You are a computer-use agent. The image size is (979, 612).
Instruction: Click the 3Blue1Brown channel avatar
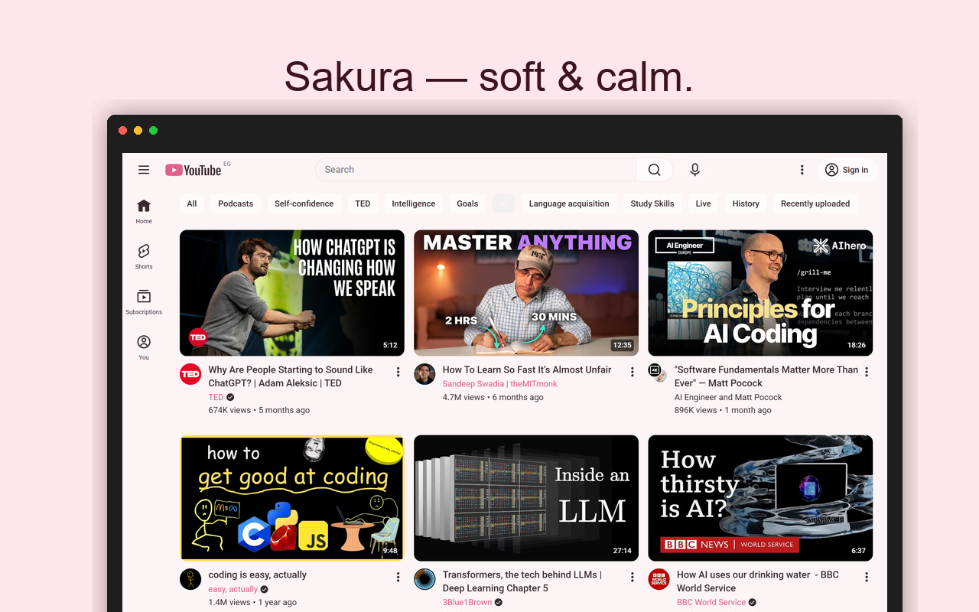click(x=424, y=579)
